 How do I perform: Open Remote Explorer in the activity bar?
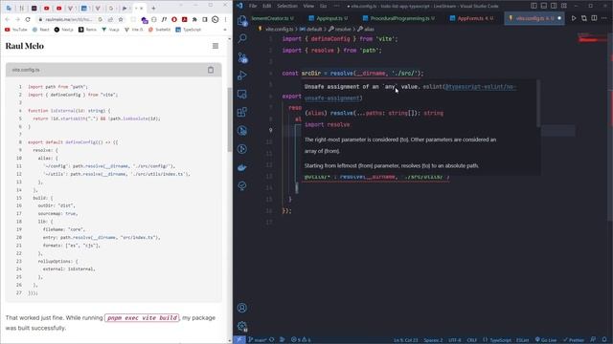tap(242, 94)
